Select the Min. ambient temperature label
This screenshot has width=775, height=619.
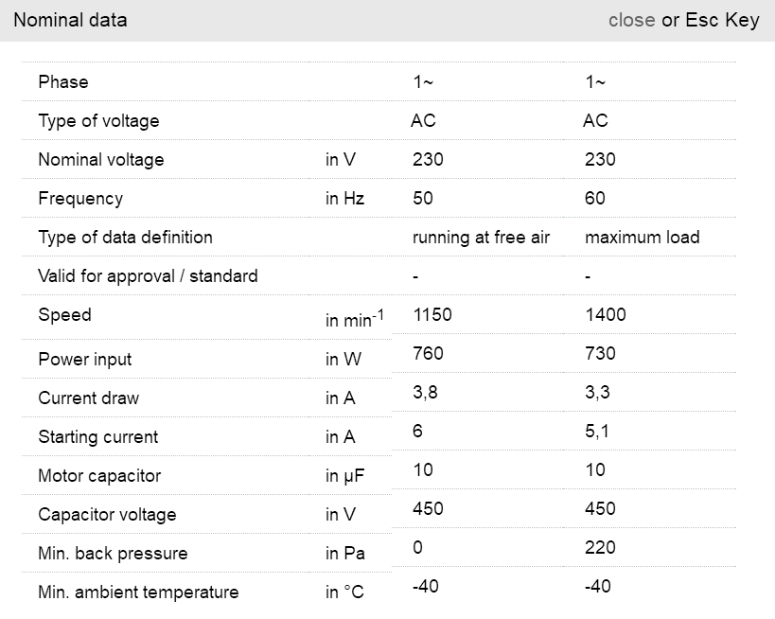(138, 592)
